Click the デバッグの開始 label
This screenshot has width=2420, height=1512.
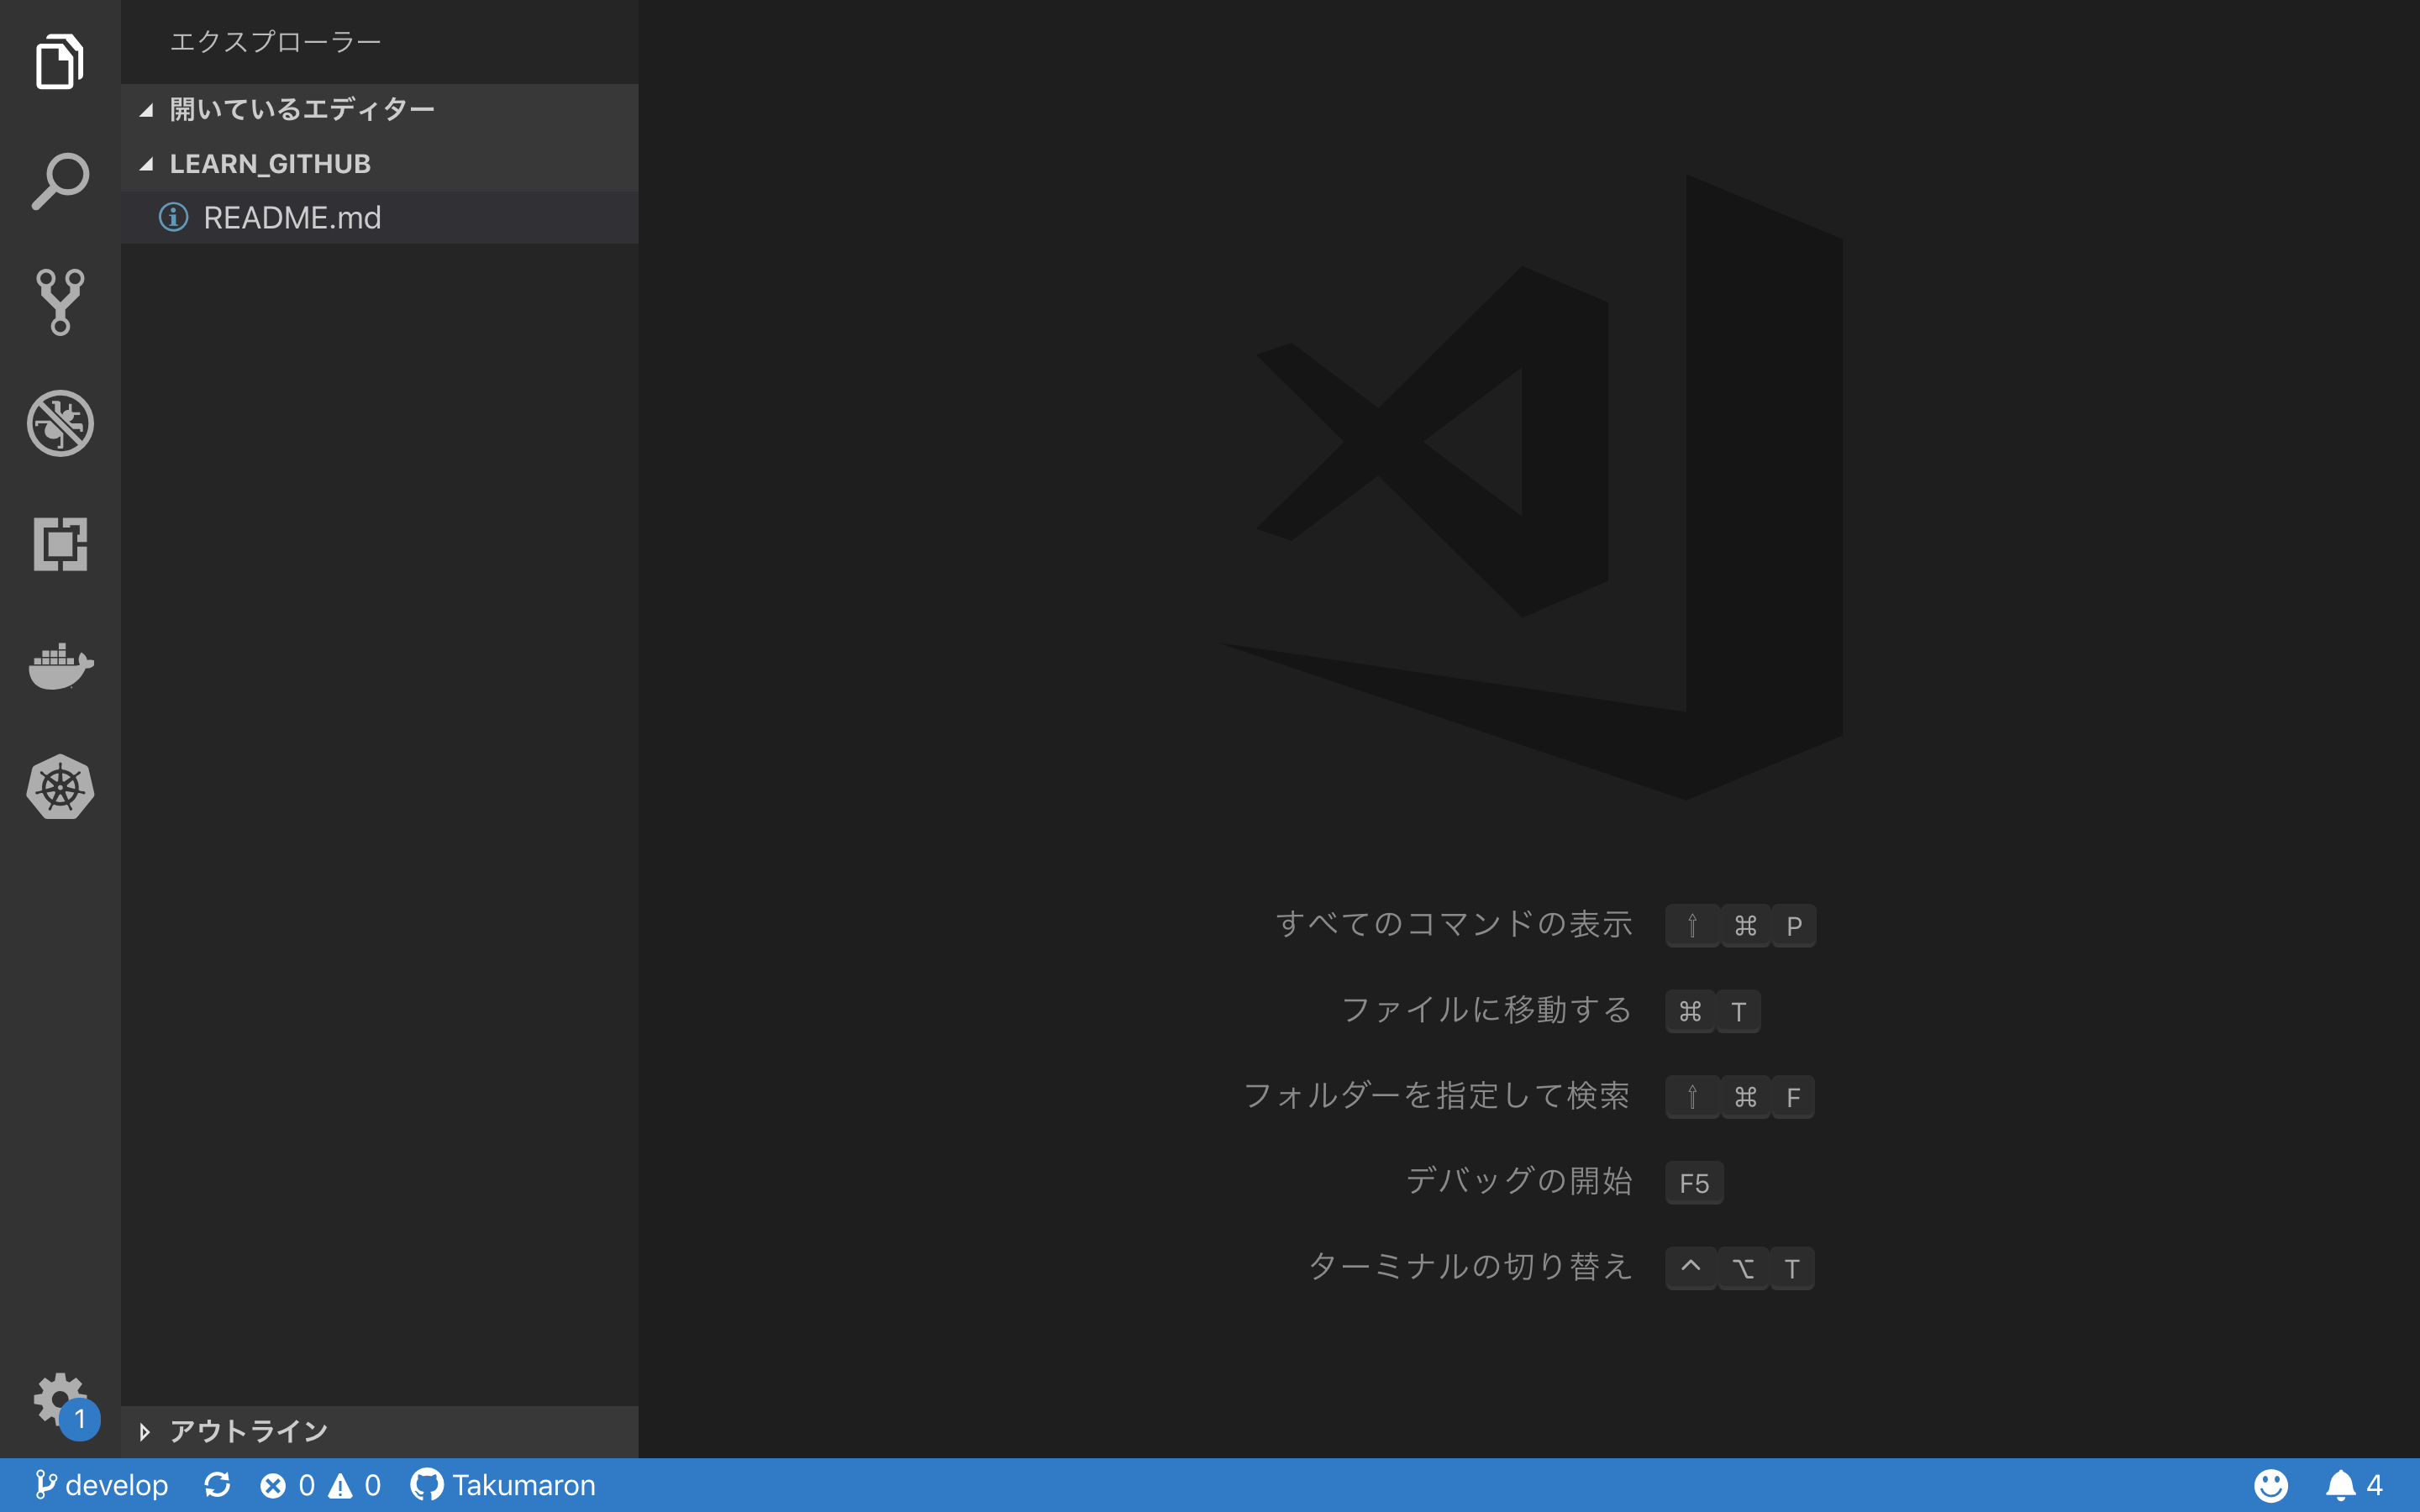1518,1181
